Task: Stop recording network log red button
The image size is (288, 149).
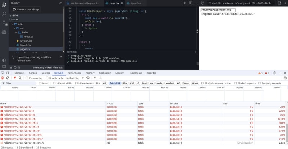Action: [x=3, y=78]
